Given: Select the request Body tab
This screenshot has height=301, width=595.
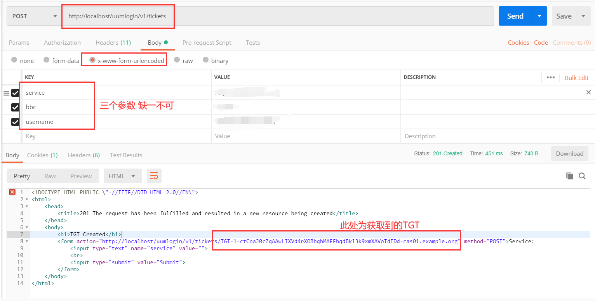Looking at the screenshot, I should (158, 42).
